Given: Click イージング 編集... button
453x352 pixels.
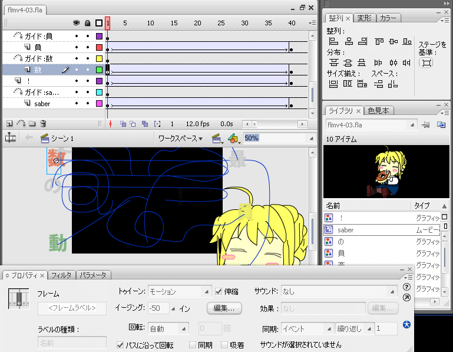Looking at the screenshot, I should [224, 308].
